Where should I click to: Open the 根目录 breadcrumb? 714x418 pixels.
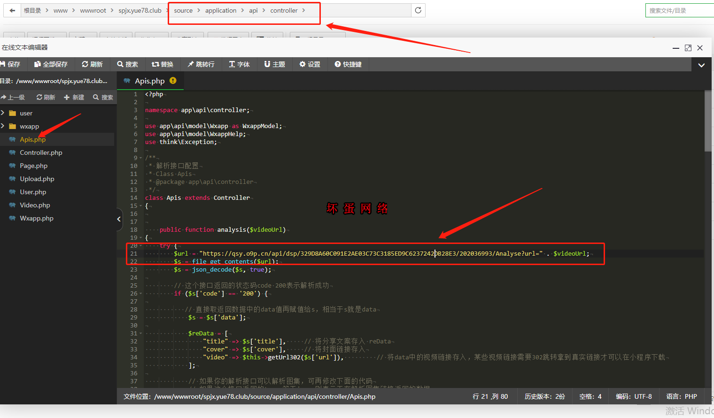(32, 10)
